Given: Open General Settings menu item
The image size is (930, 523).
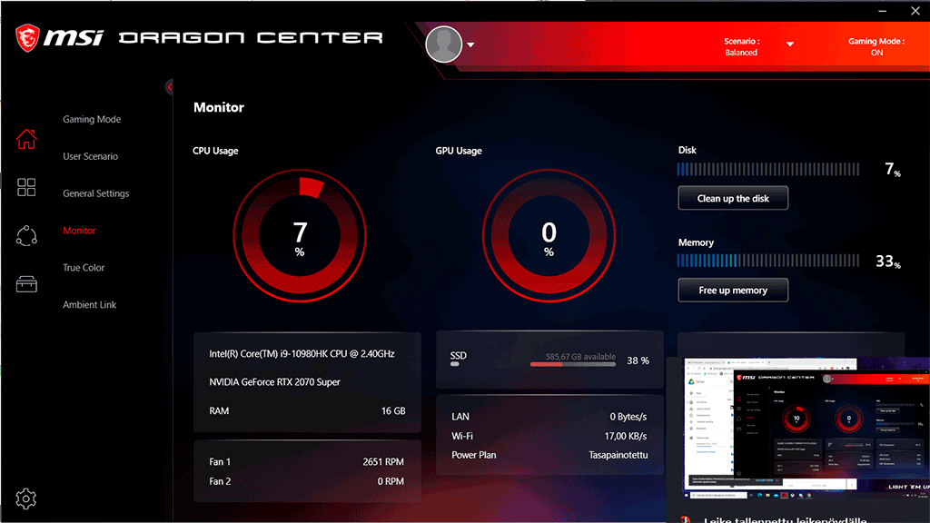Looking at the screenshot, I should coord(96,193).
